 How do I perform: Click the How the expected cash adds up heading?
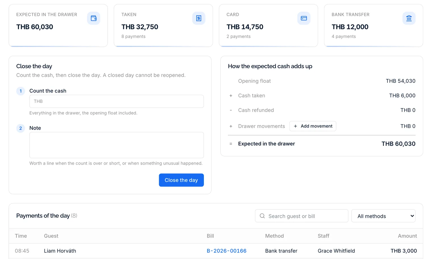[x=270, y=66]
